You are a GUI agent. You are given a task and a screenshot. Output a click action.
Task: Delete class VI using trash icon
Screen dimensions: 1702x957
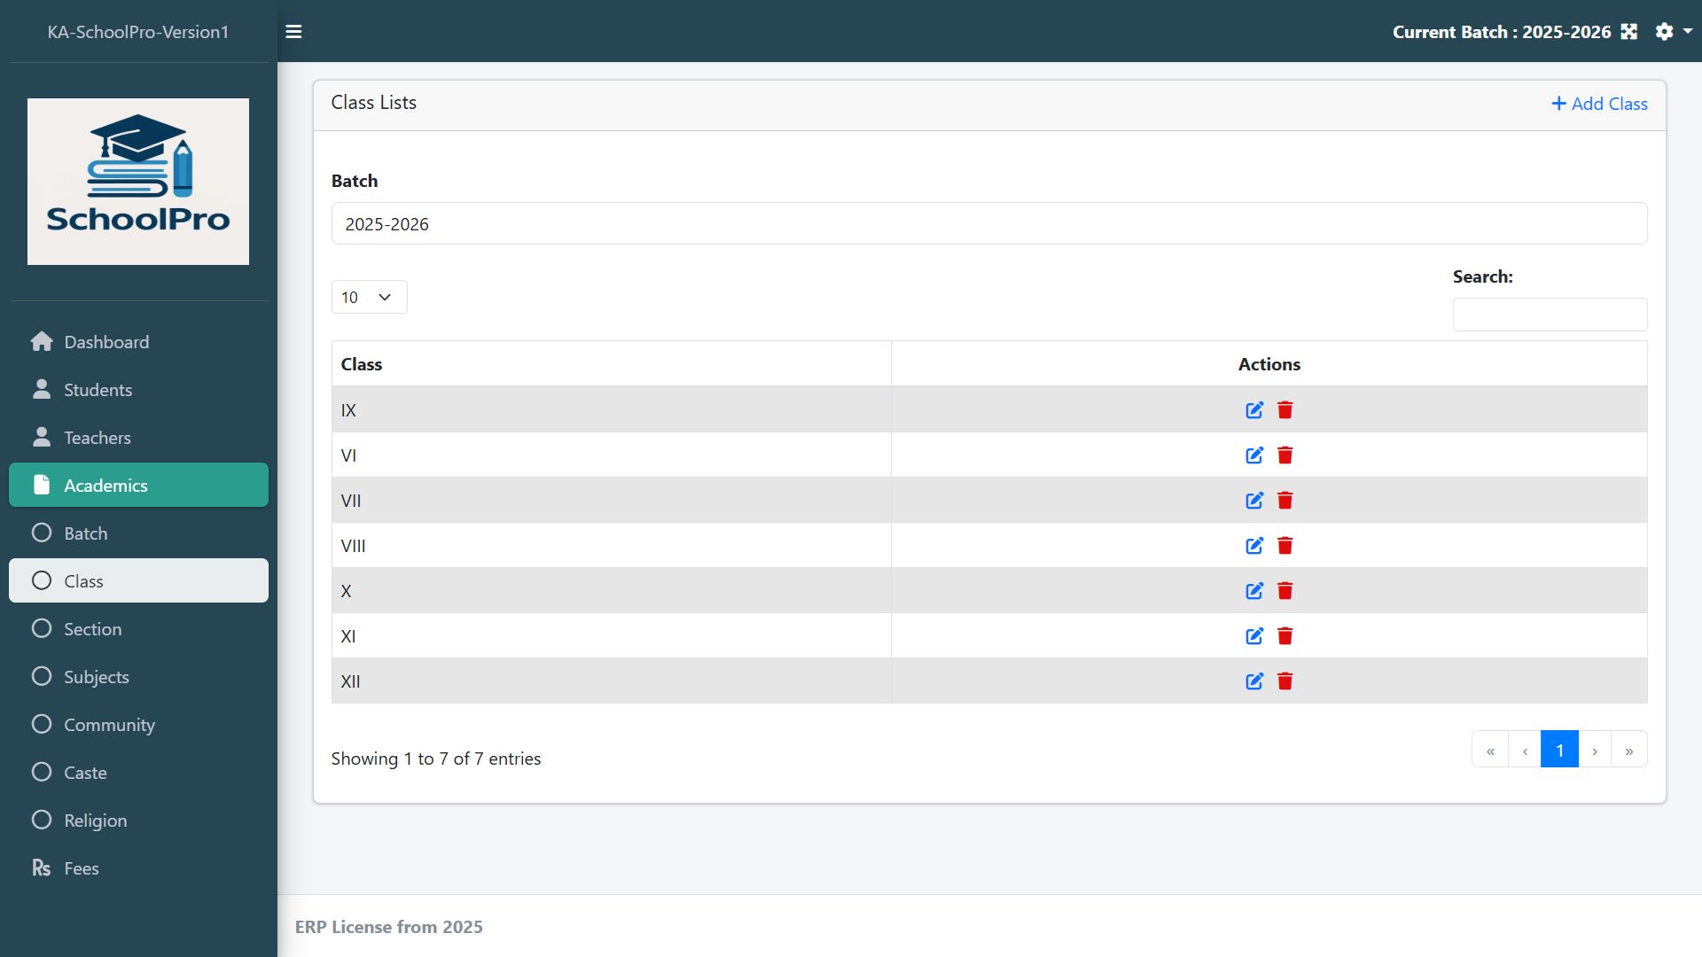point(1284,455)
